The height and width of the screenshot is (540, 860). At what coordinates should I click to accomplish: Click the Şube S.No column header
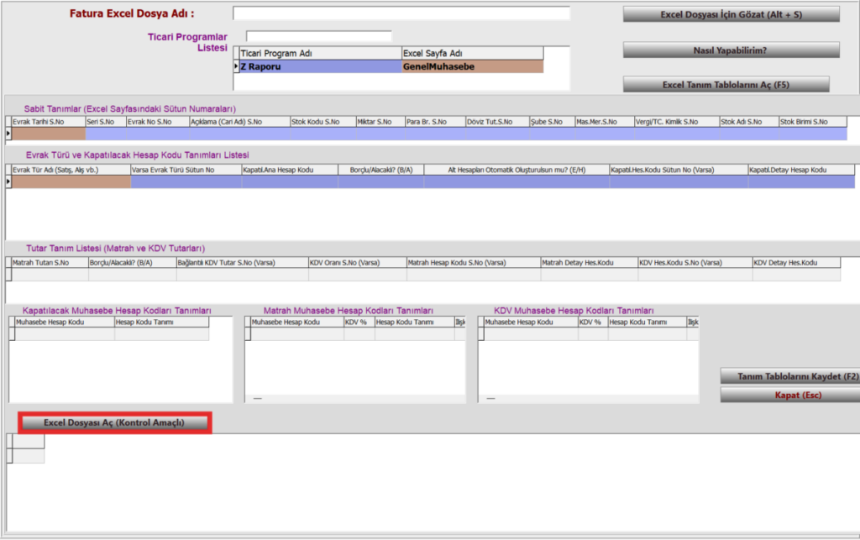tap(553, 122)
